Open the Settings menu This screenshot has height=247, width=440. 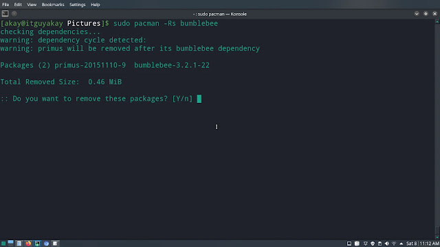77,5
